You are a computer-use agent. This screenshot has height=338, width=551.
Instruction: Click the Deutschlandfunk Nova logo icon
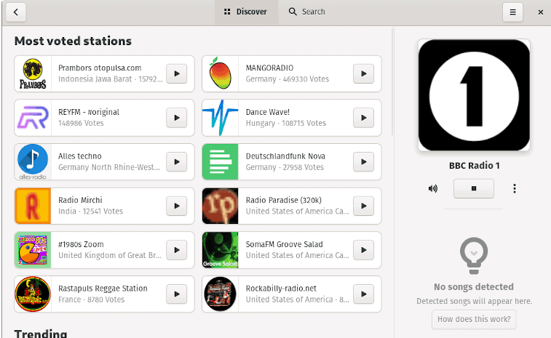pos(220,162)
